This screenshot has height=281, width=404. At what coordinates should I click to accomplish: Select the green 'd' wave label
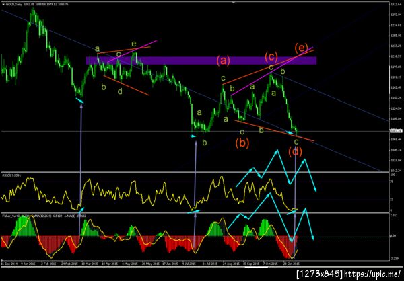120,91
